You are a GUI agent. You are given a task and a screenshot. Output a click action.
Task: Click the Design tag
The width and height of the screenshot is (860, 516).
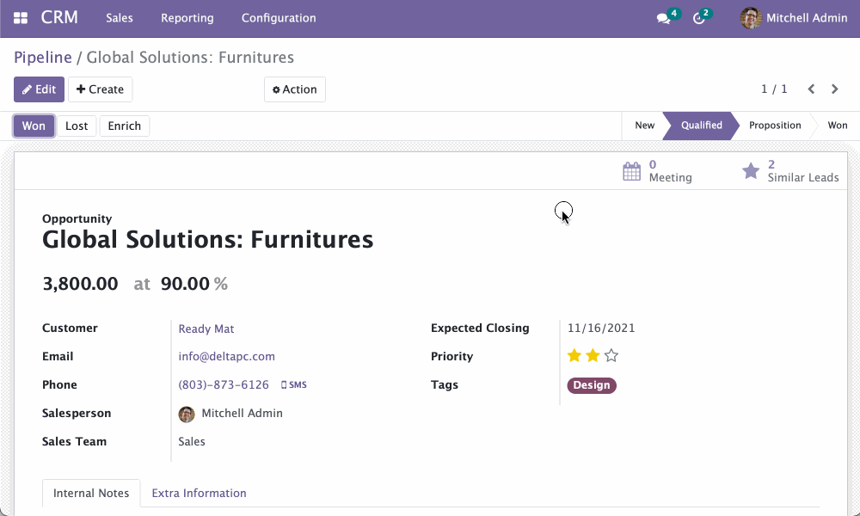[592, 385]
